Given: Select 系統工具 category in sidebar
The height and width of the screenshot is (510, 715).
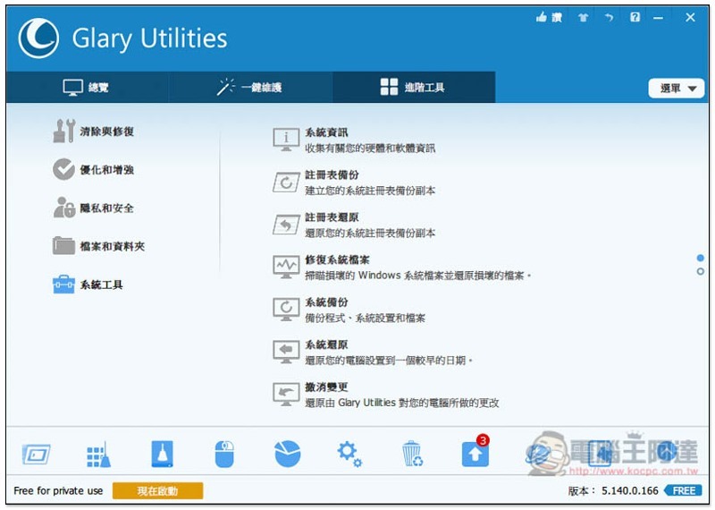Looking at the screenshot, I should click(x=88, y=285).
